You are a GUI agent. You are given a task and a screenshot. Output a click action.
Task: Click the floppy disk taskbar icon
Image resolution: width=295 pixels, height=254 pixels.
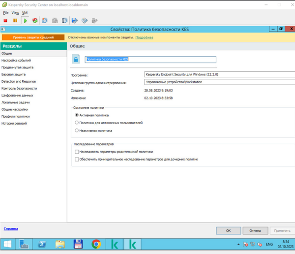pyautogui.click(x=78, y=244)
